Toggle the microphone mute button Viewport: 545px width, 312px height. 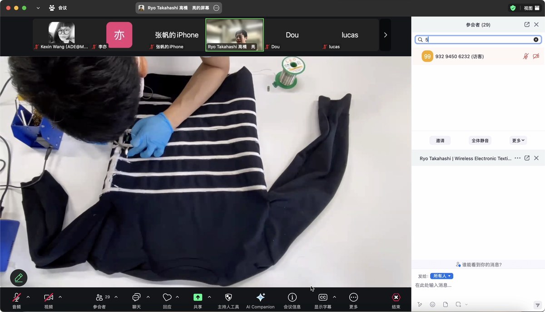pyautogui.click(x=16, y=297)
